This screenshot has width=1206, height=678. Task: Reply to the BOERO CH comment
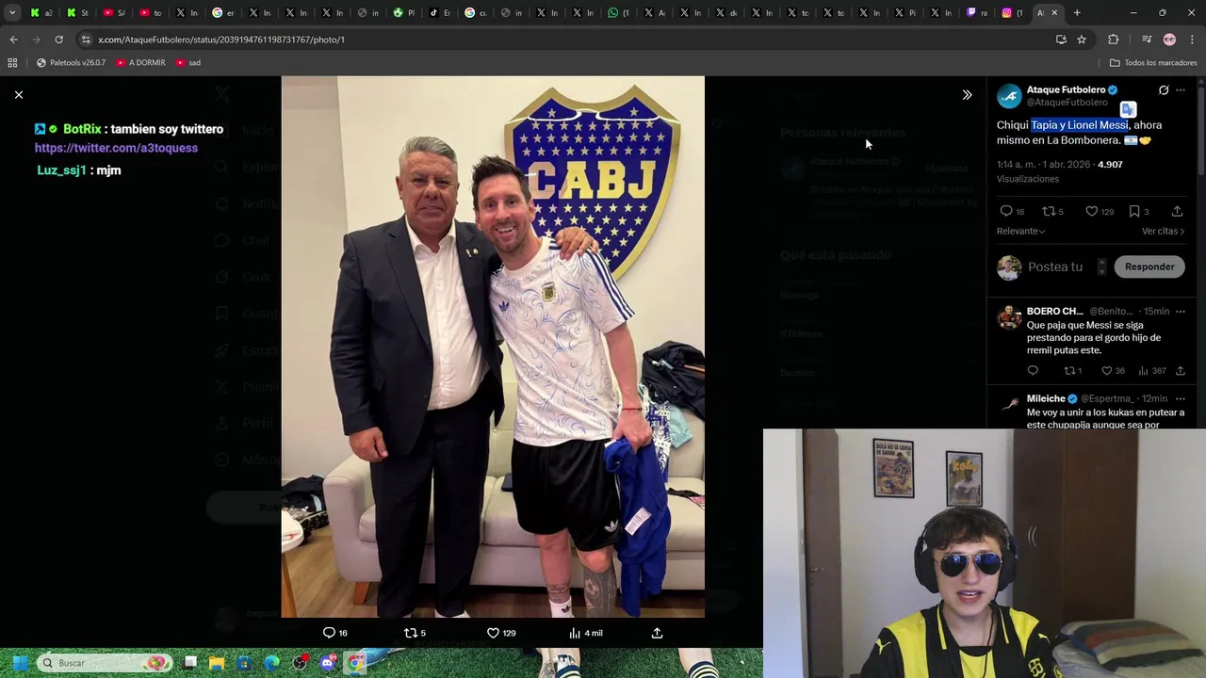click(1033, 371)
